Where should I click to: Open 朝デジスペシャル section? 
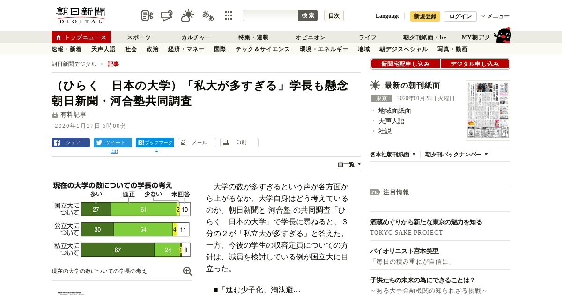pos(403,49)
